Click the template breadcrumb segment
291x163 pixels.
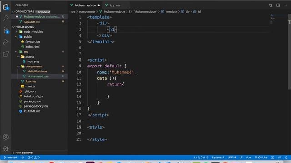[x=171, y=12]
